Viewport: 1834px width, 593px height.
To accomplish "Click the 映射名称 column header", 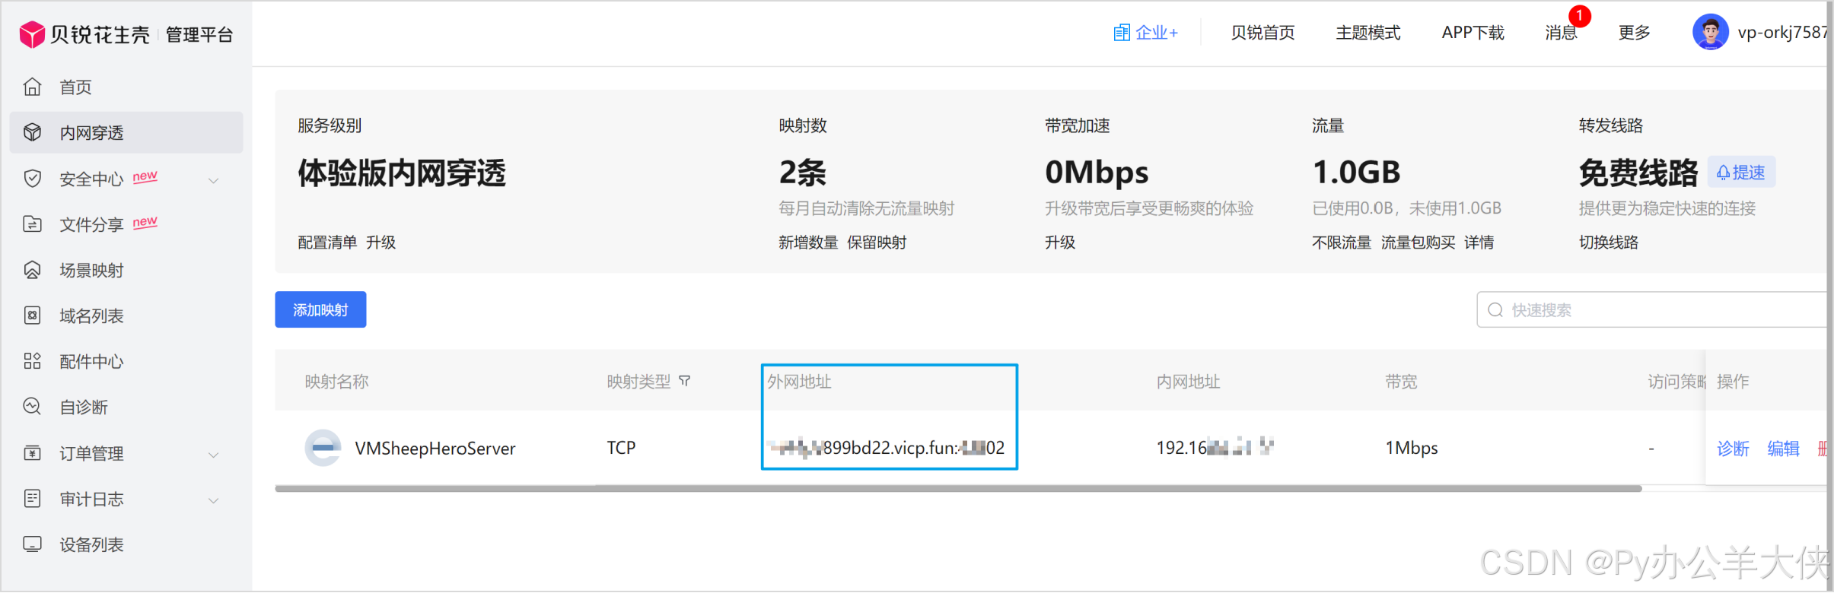I will (336, 382).
